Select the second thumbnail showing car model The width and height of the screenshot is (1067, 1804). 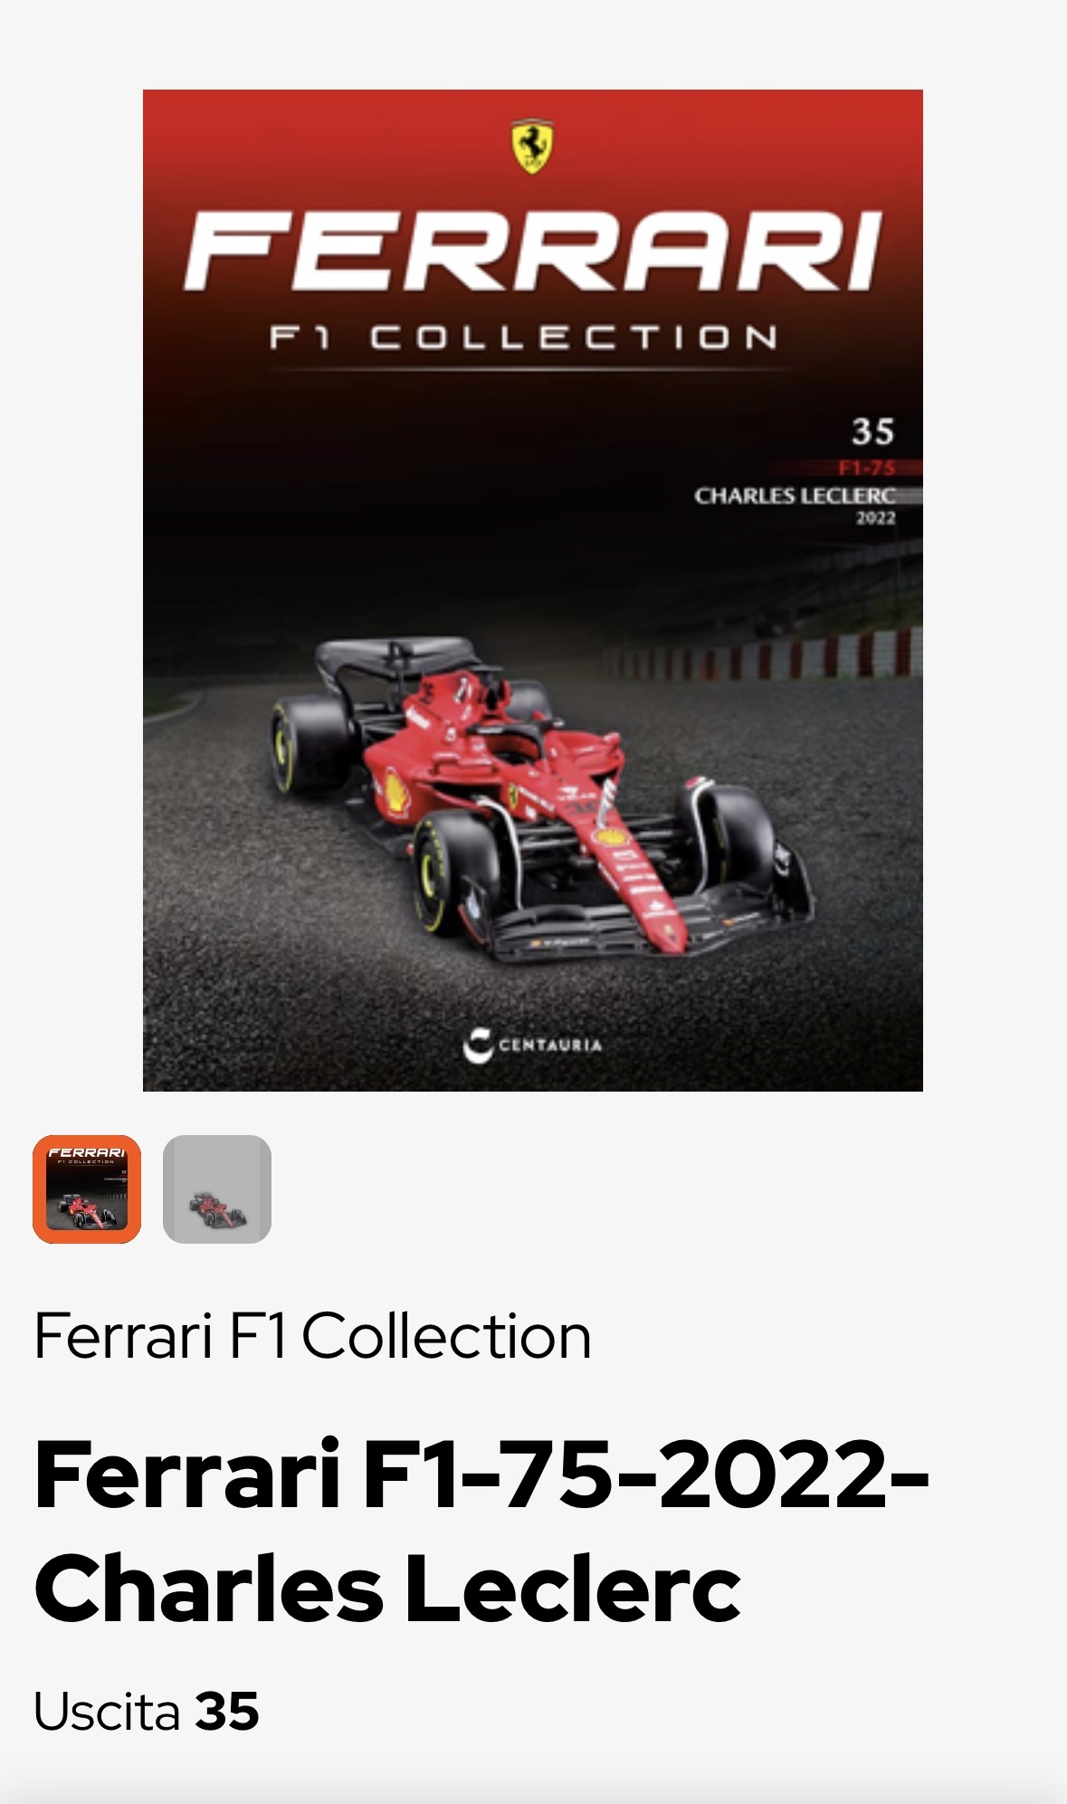217,1188
